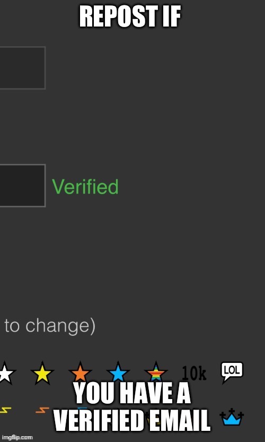Open the imgflip.com watermark link

pos(17,437)
